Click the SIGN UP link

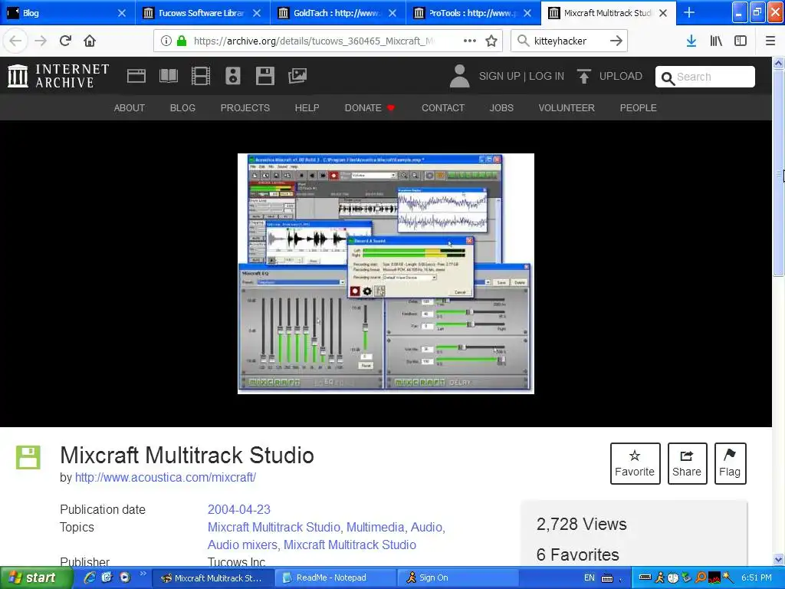[x=499, y=76]
